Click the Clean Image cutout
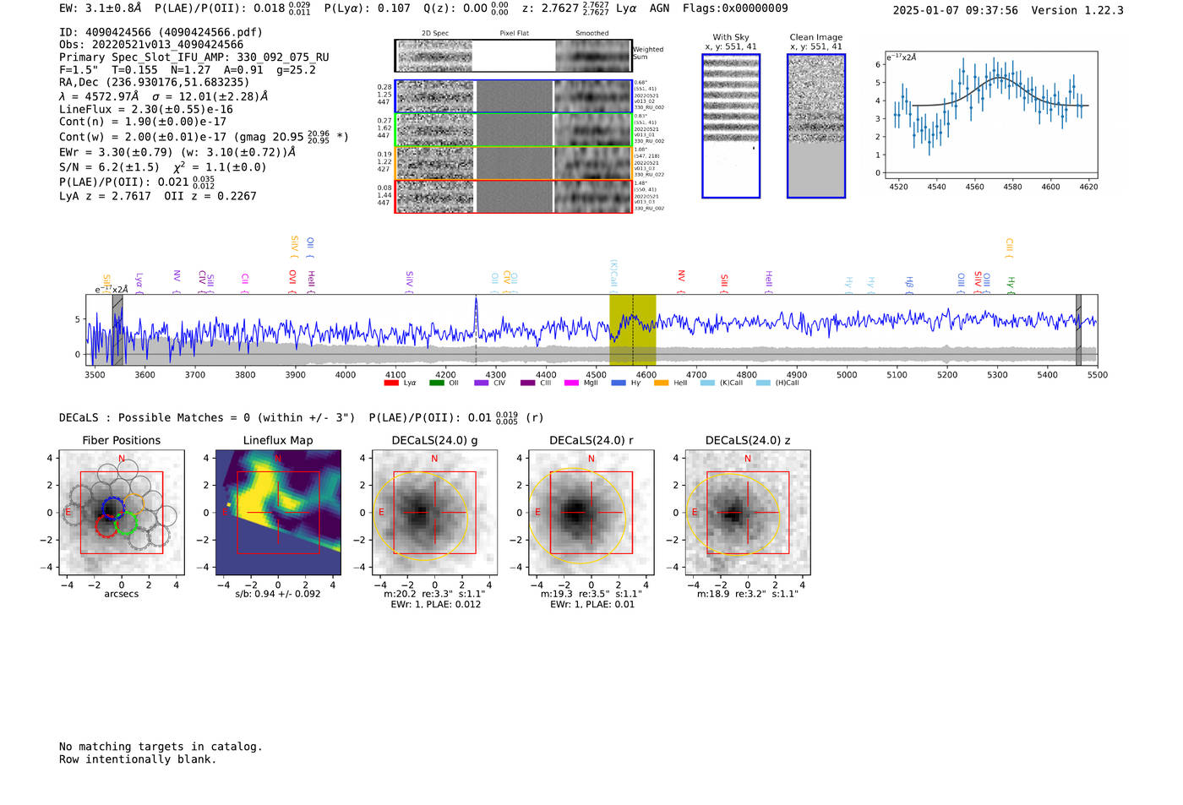This screenshot has width=1183, height=805. [816, 126]
